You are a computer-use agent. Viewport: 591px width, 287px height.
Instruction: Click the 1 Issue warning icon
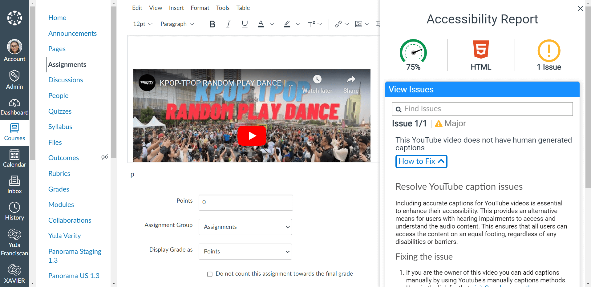[x=549, y=51]
